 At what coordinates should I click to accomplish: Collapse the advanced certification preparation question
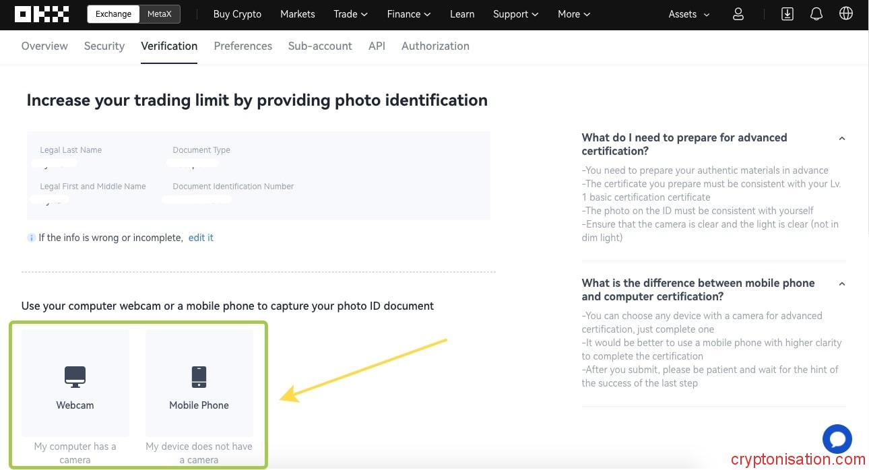tap(841, 138)
